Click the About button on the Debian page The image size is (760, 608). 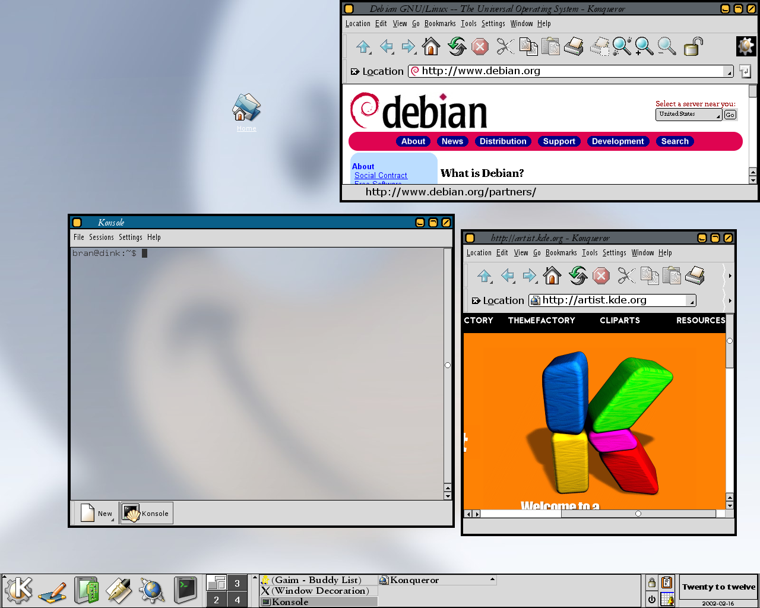click(413, 141)
